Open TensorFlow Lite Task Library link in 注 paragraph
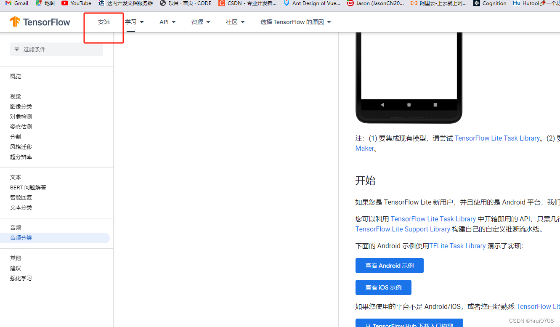Screen dimensions: 560x327 pyautogui.click(x=497, y=138)
